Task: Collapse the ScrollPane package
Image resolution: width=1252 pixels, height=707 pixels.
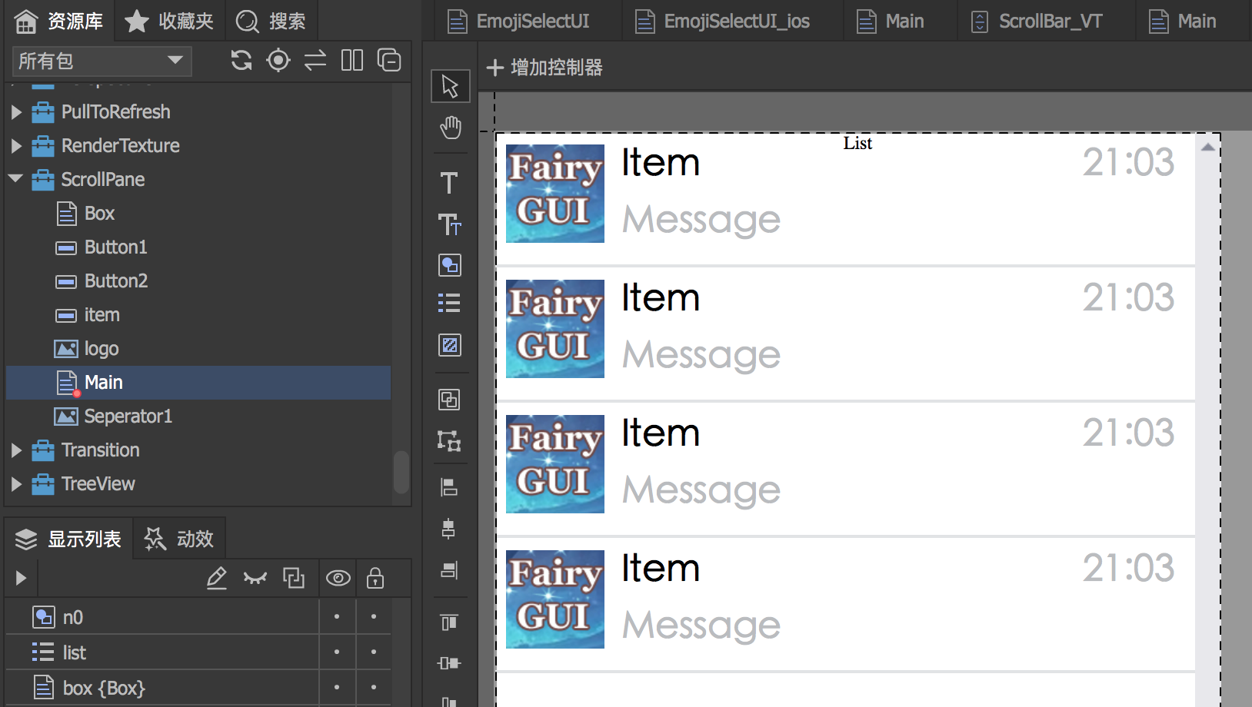Action: pyautogui.click(x=16, y=179)
